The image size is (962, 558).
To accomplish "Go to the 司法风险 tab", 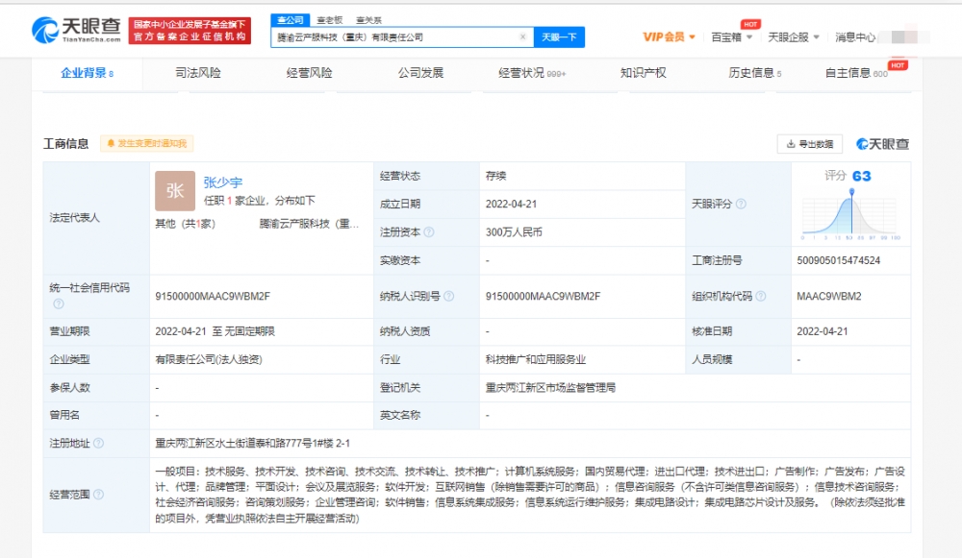I will (197, 74).
